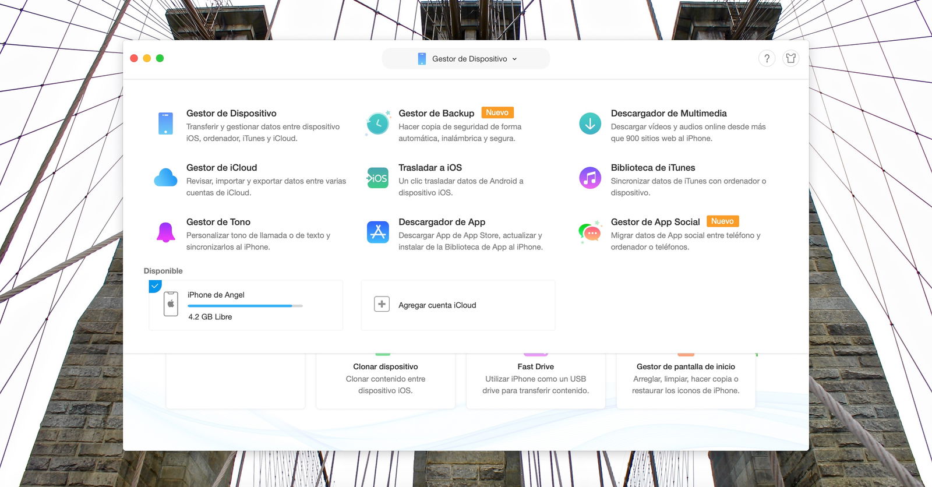Click the iPhone de Angel device icon
The height and width of the screenshot is (487, 932).
pyautogui.click(x=171, y=304)
